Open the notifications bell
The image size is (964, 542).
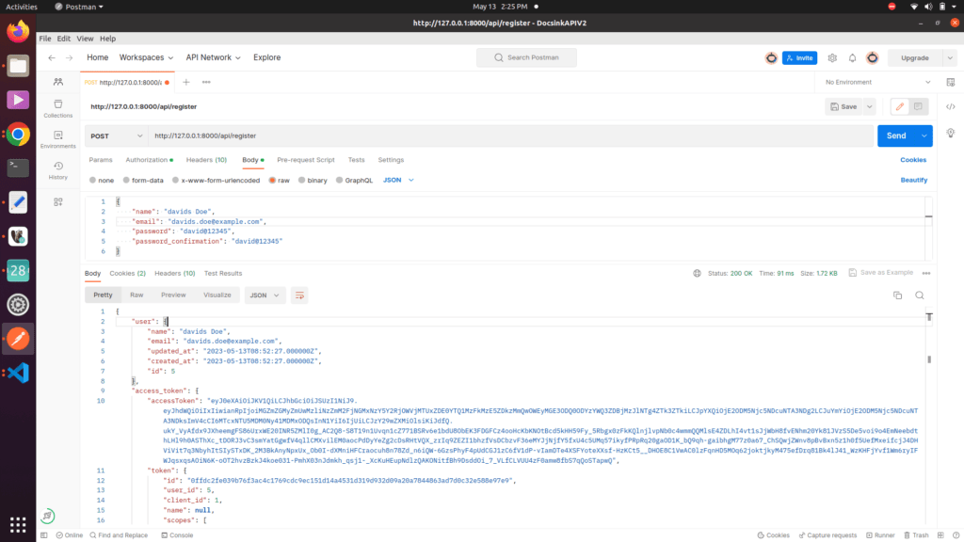point(851,57)
